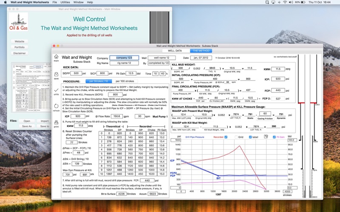The image size is (340, 212).
Task: Open the Utilities menu
Action: tap(65, 2)
